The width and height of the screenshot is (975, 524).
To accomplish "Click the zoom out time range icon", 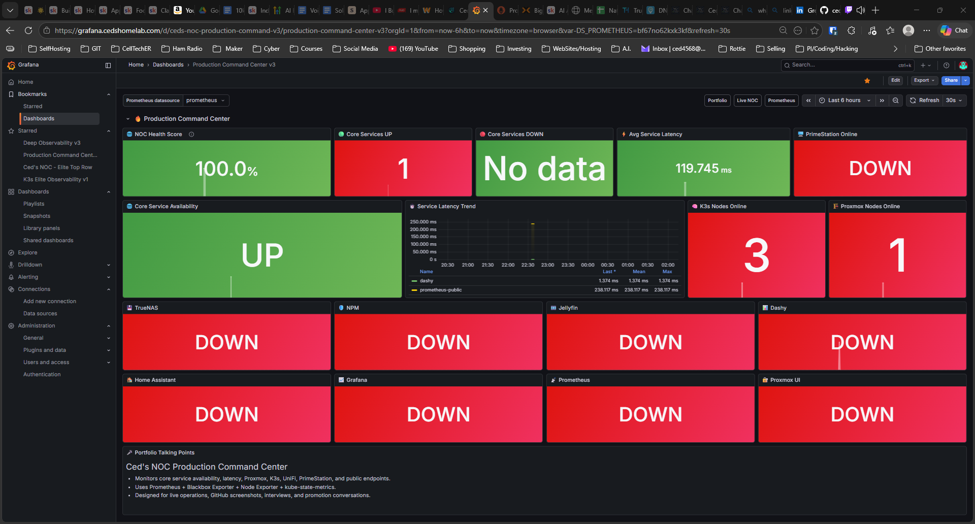I will point(896,101).
